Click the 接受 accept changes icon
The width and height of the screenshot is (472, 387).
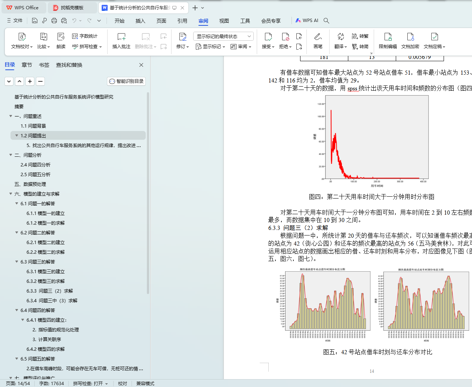pyautogui.click(x=268, y=37)
